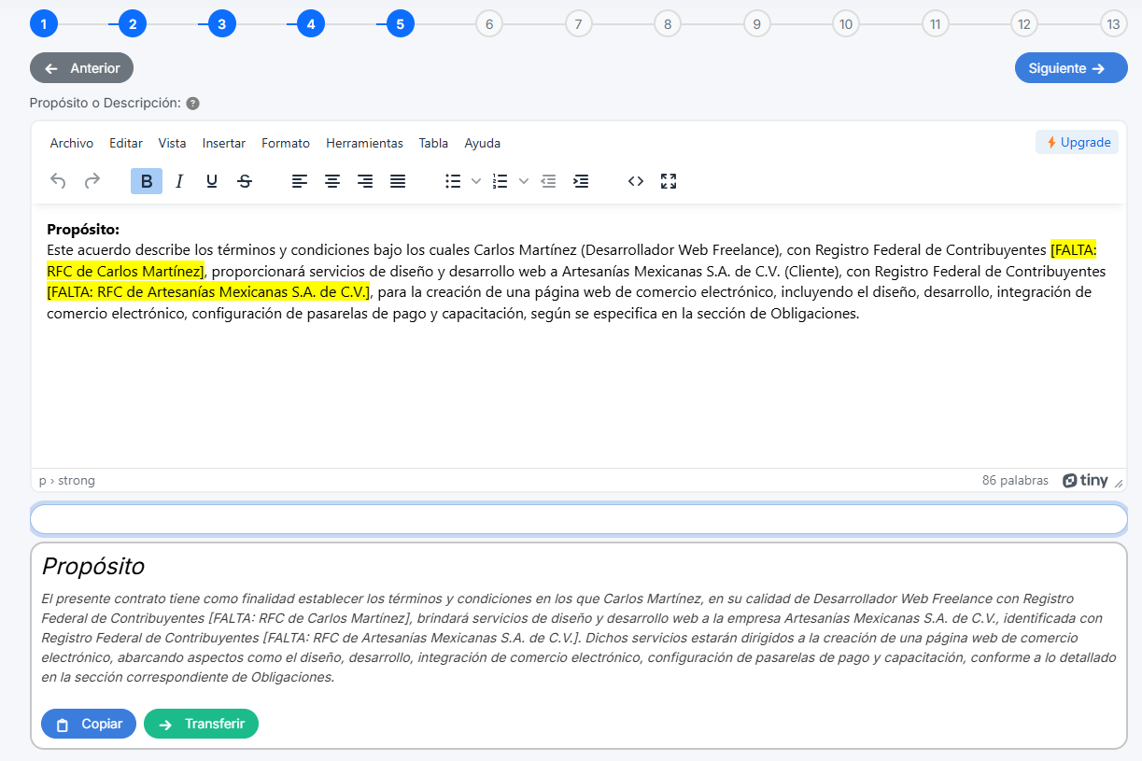
Task: Click the 86 palabras word count
Action: (1015, 481)
